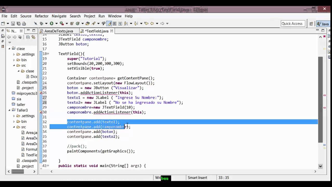Click the Forward navigation arrow in toolbar
This screenshot has width=332, height=187.
pos(162,23)
